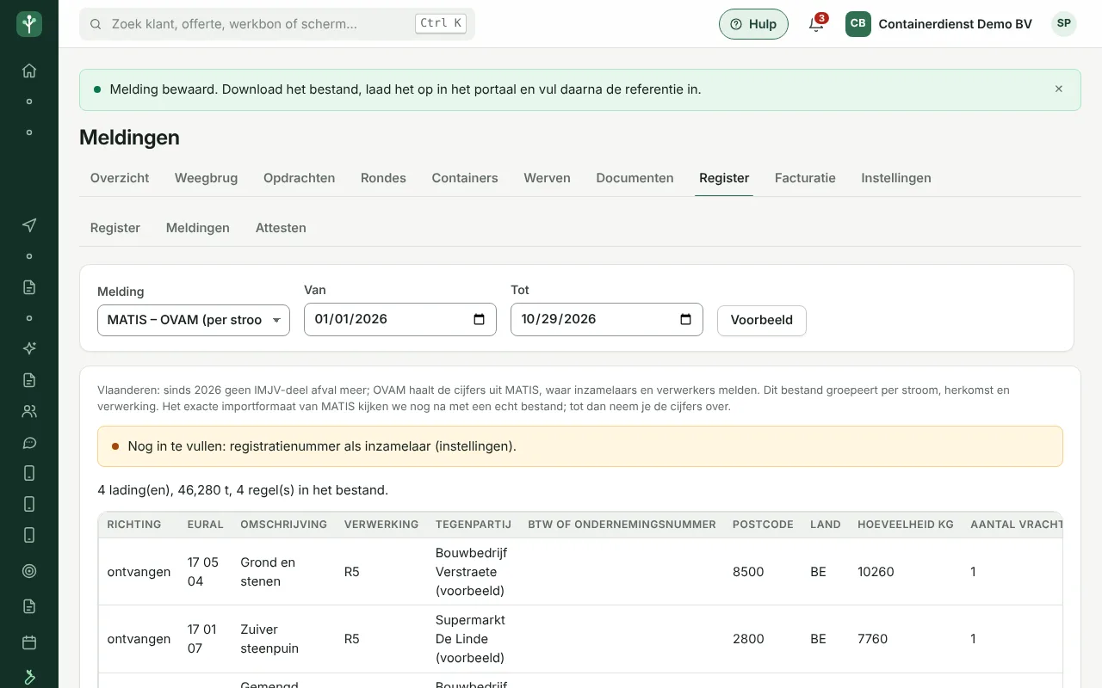This screenshot has height=688, width=1102.
Task: Click the quantity value 10260
Action: point(876,572)
